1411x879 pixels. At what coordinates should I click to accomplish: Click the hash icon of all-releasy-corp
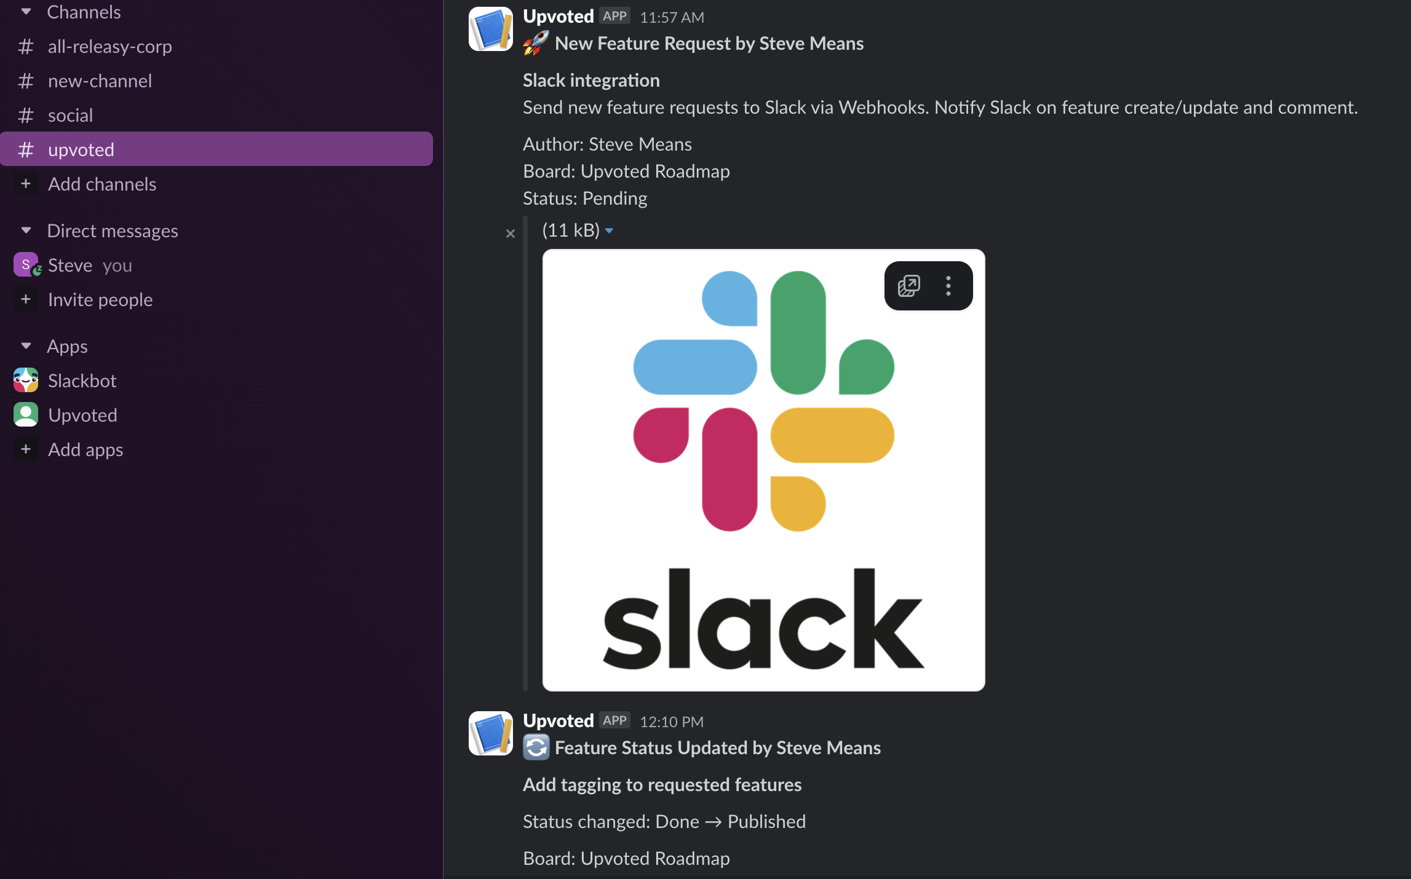(x=26, y=46)
